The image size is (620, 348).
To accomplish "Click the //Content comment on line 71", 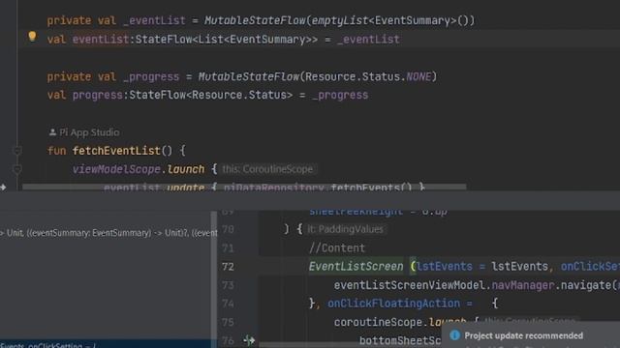I will coord(337,248).
